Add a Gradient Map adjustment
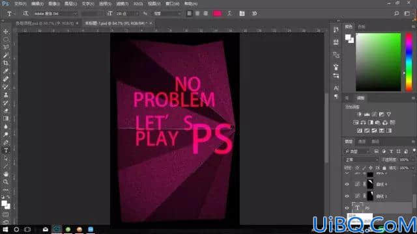The height and width of the screenshot is (234, 417). click(x=389, y=131)
